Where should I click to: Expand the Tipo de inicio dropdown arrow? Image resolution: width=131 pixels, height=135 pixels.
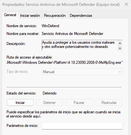120,72
